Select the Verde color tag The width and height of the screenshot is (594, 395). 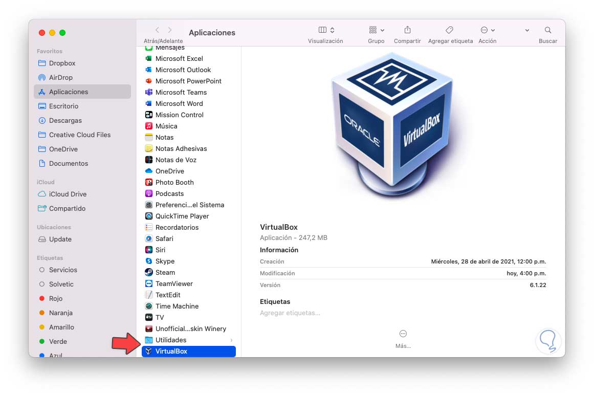click(82, 342)
